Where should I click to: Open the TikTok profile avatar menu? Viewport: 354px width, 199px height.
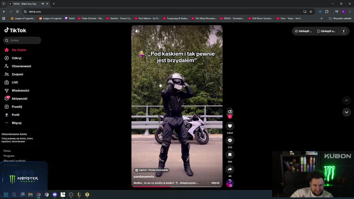[x=344, y=31]
